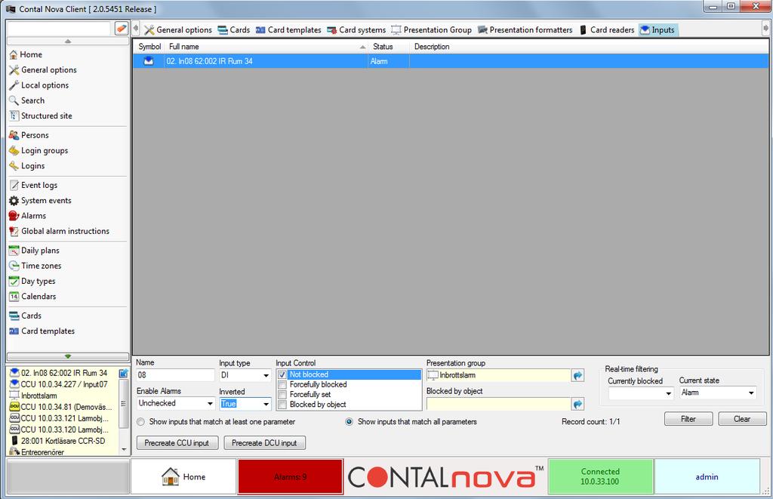Check Blocked by object option
Image resolution: width=773 pixels, height=499 pixels.
pyautogui.click(x=282, y=405)
